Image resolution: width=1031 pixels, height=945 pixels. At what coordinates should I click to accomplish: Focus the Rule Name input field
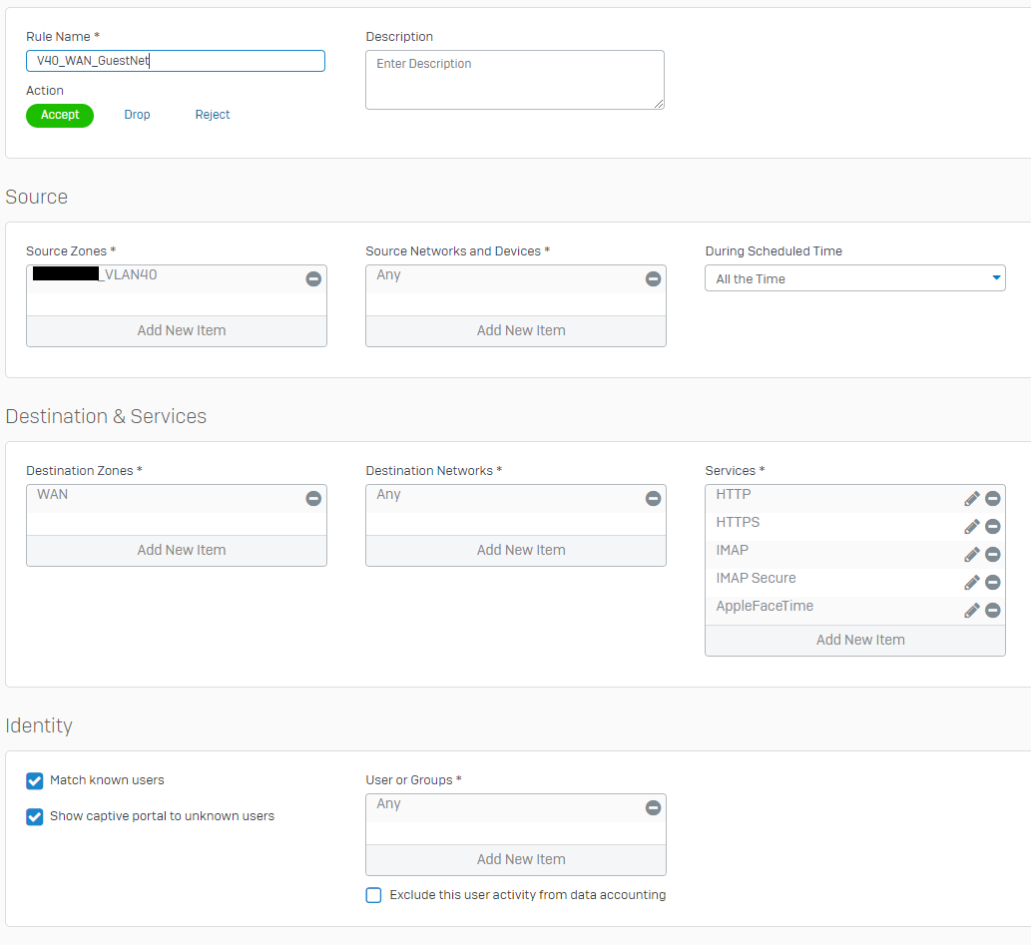[x=176, y=61]
